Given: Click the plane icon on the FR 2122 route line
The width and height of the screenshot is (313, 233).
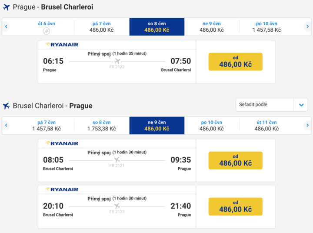Looking at the screenshot, I should pos(117,61).
